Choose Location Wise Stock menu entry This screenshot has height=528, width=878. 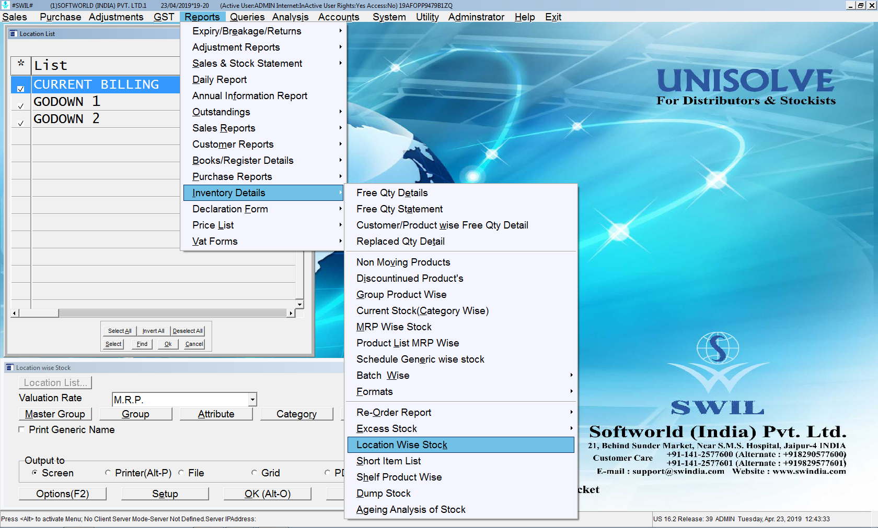[460, 445]
